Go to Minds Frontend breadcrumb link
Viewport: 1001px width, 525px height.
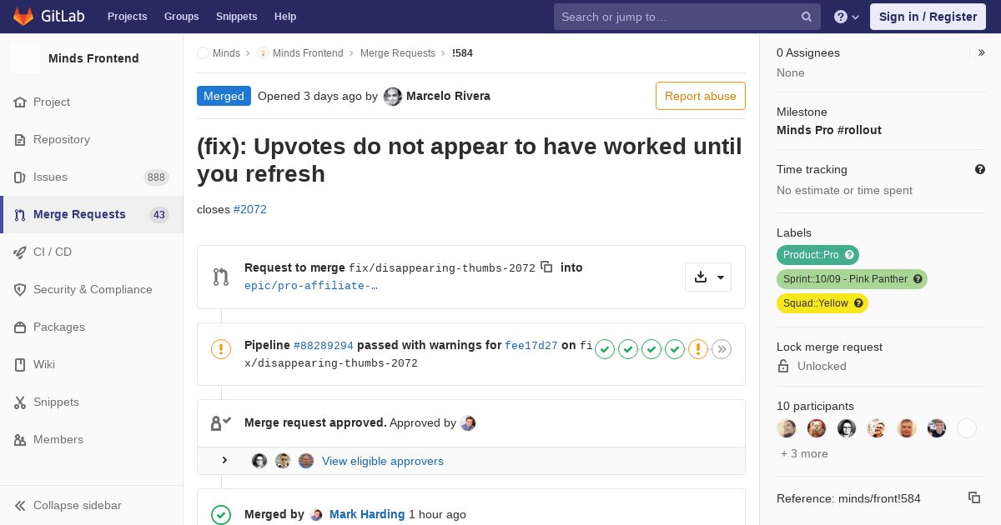(308, 52)
